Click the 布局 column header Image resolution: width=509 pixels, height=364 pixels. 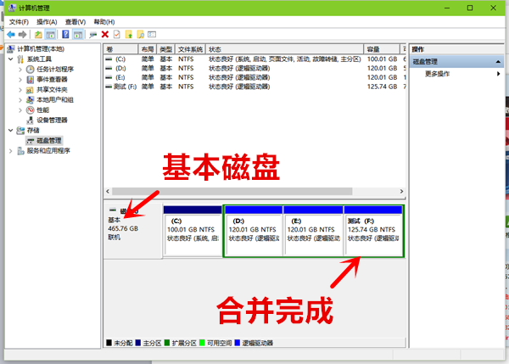148,49
